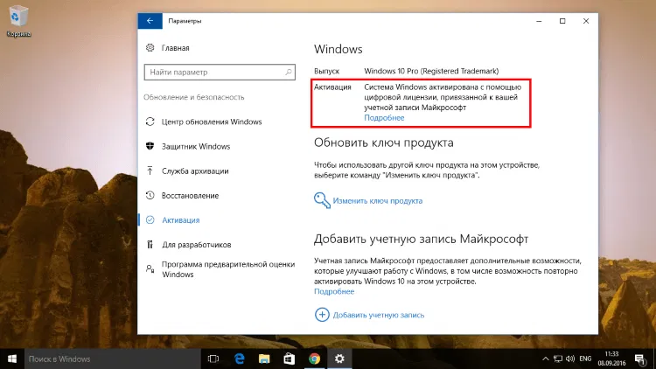
Task: Click the Выпуск label
Action: click(327, 71)
